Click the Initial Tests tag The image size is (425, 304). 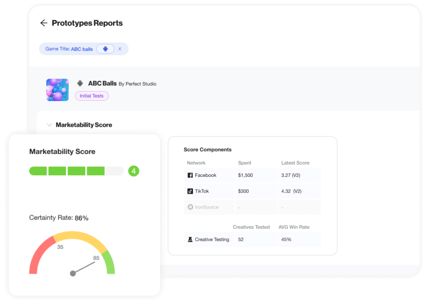click(92, 96)
